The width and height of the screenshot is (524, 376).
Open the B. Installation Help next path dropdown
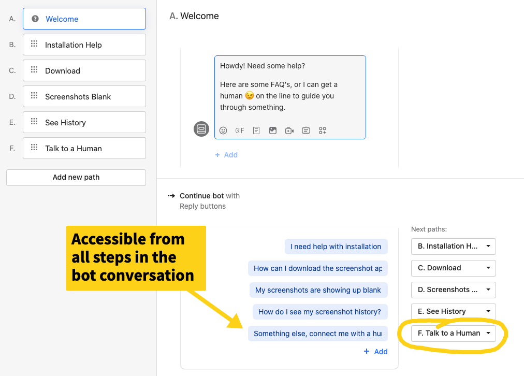coord(454,247)
